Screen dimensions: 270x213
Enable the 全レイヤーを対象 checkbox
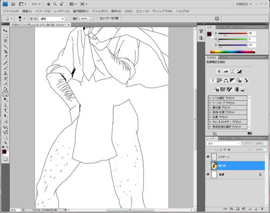[x=98, y=18]
